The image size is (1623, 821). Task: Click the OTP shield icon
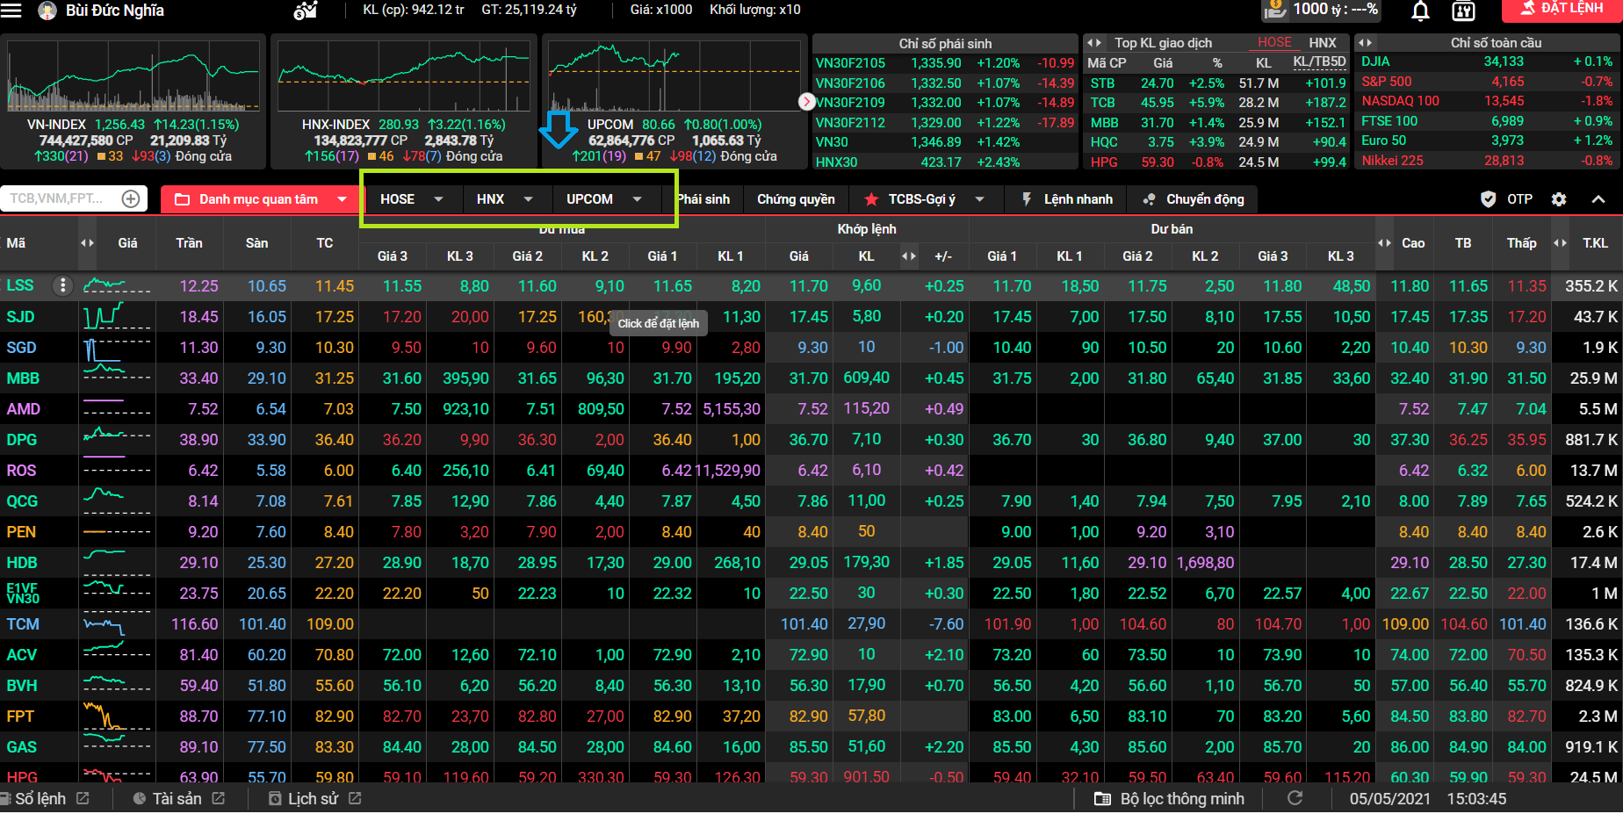pos(1488,199)
